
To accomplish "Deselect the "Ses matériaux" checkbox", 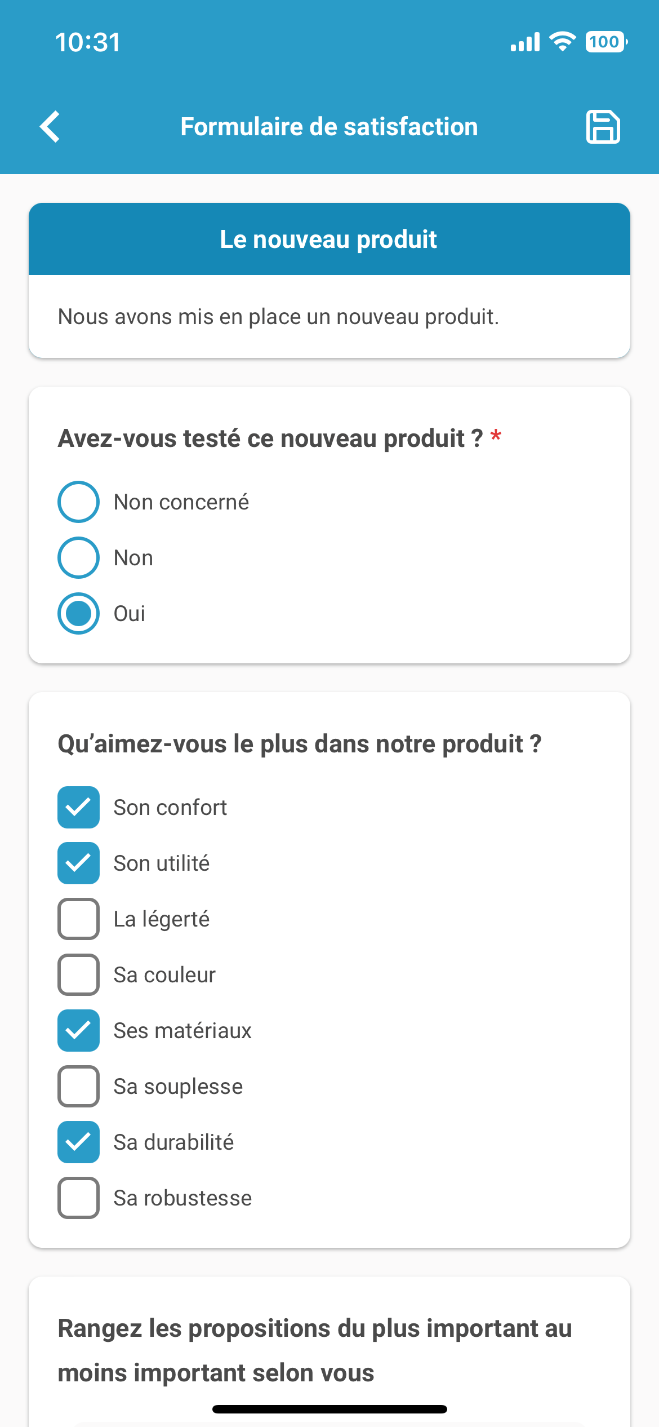I will (79, 1030).
